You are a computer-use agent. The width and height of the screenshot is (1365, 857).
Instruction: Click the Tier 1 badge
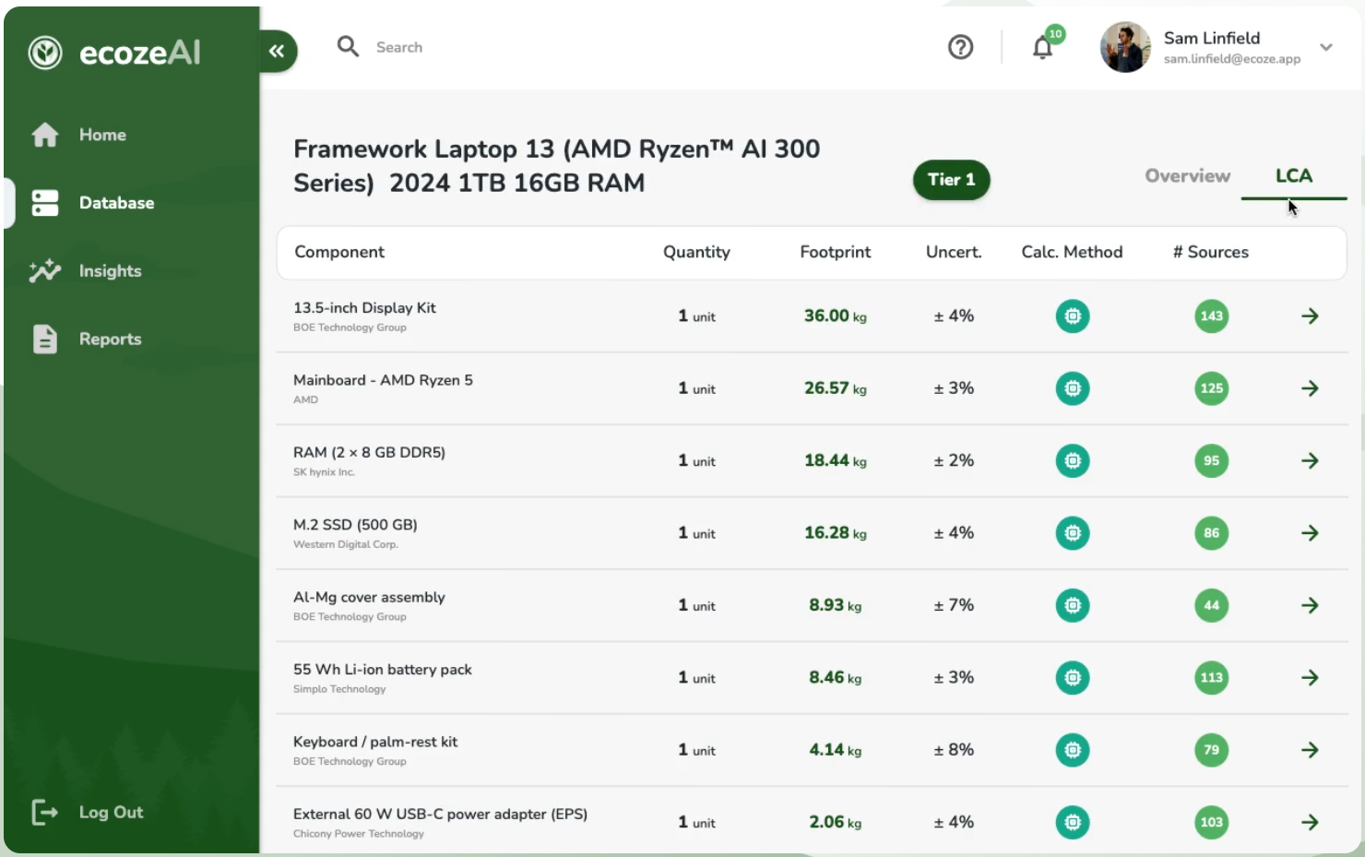[x=951, y=180]
